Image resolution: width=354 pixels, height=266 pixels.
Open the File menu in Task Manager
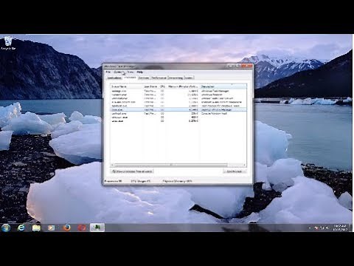click(x=108, y=72)
